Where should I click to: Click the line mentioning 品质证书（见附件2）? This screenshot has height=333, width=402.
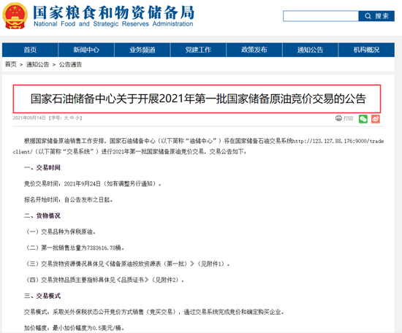(x=105, y=280)
